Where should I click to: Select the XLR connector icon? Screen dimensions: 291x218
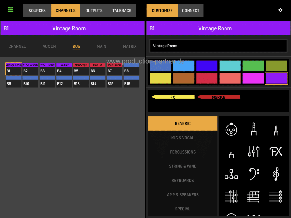click(231, 130)
